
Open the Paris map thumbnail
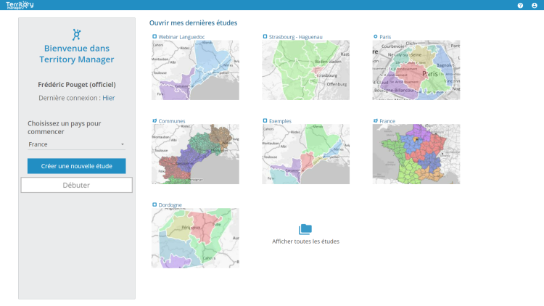click(416, 70)
